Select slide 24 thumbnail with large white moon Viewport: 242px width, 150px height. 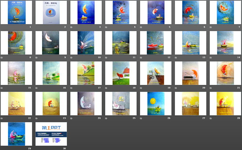point(86,104)
